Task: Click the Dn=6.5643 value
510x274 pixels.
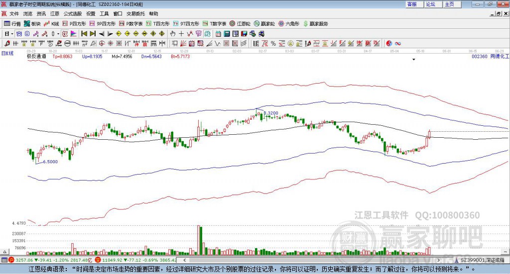Action: click(151, 56)
